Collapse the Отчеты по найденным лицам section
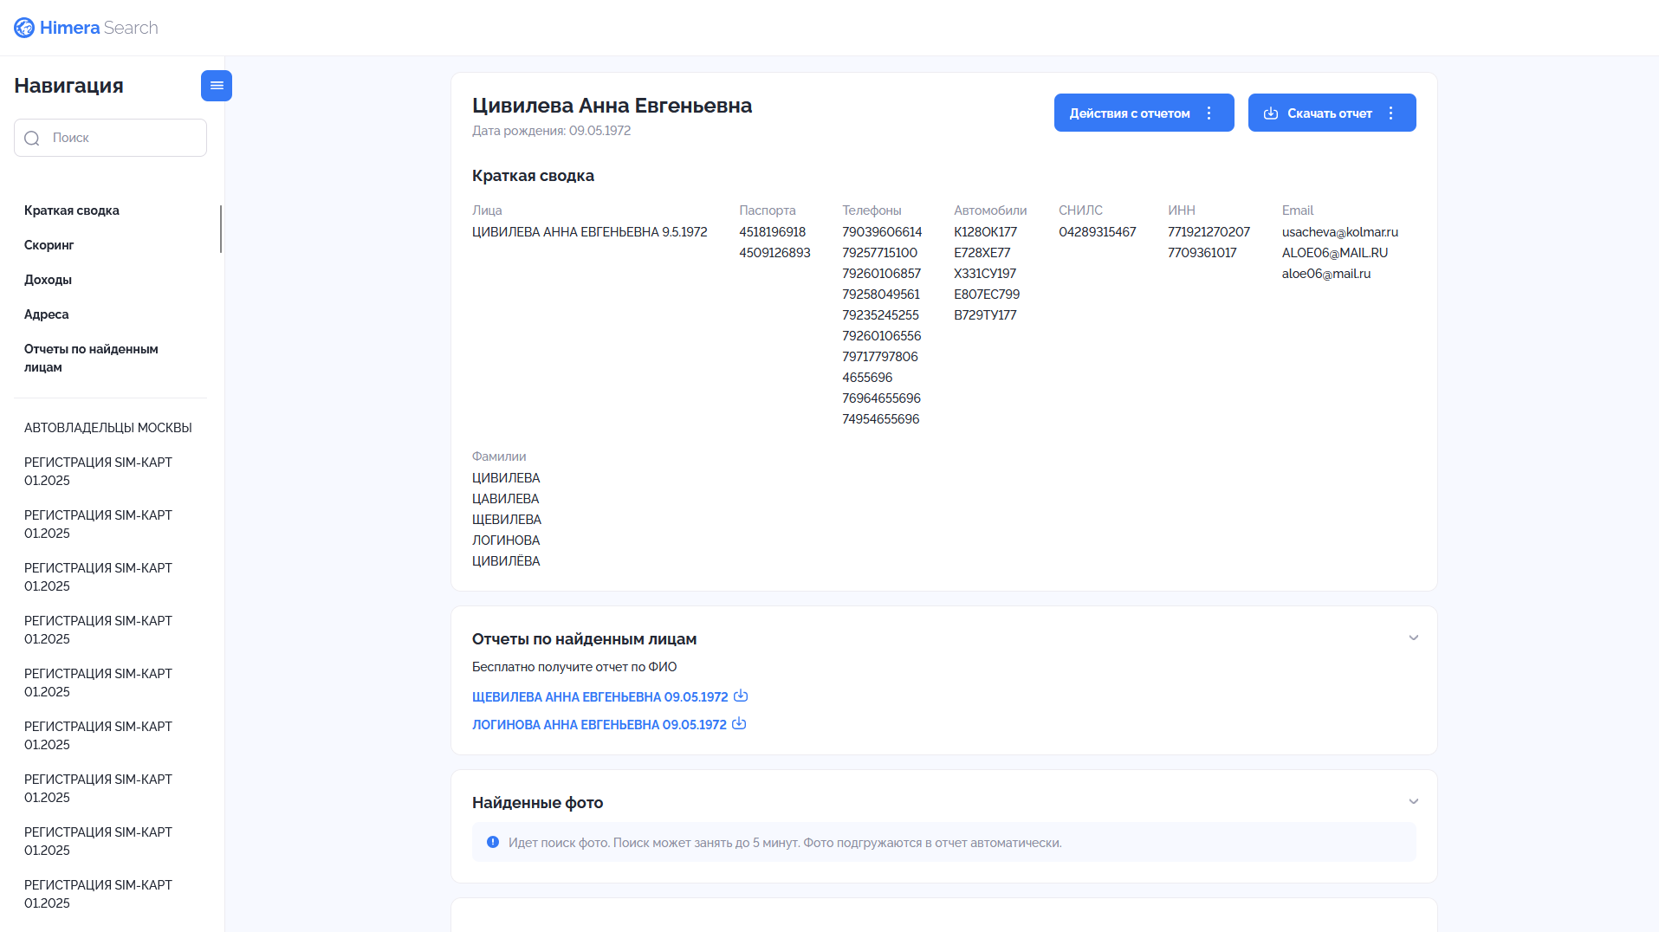The height and width of the screenshot is (932, 1659). coord(1414,638)
